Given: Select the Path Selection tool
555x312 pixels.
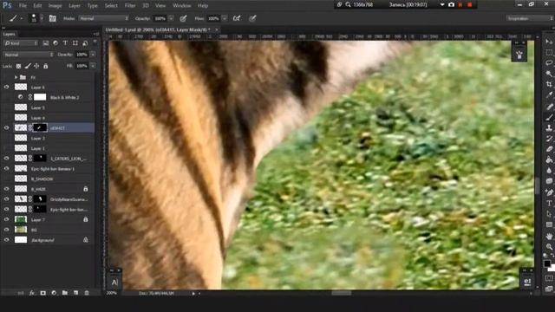Looking at the screenshot, I should point(549,214).
